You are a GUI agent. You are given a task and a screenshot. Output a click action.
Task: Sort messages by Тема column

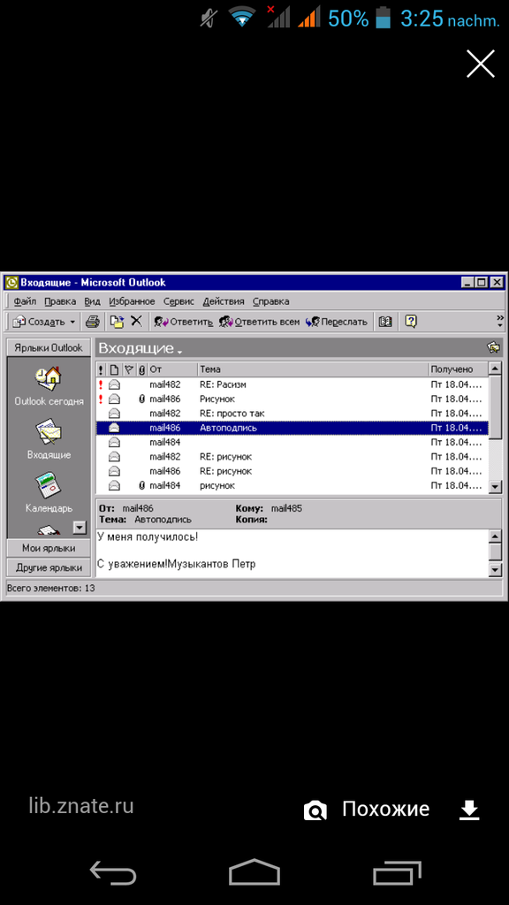point(314,369)
